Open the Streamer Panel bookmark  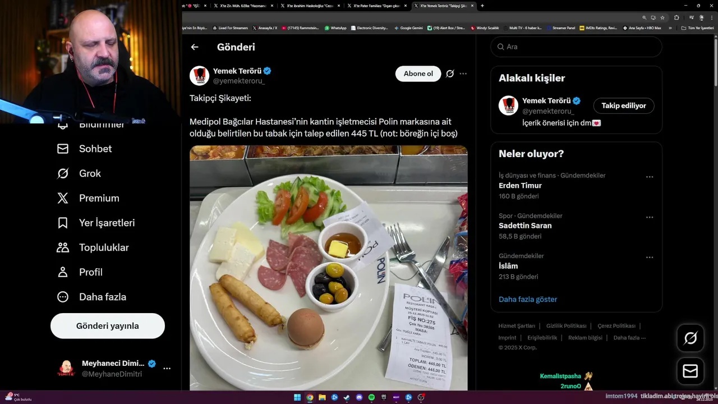pyautogui.click(x=560, y=28)
